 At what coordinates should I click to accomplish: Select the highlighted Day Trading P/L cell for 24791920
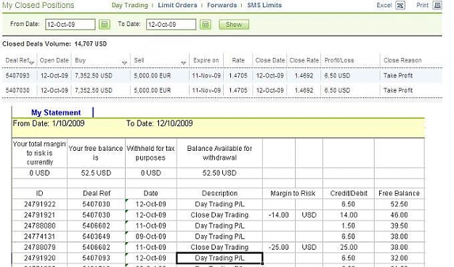(x=219, y=258)
